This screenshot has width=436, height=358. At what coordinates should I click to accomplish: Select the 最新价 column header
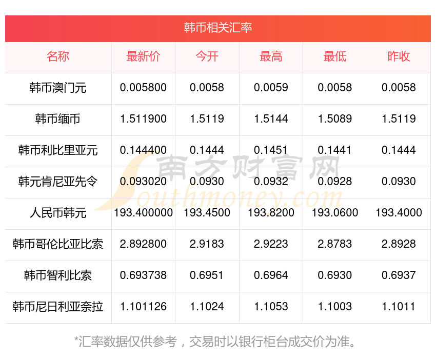coord(143,56)
